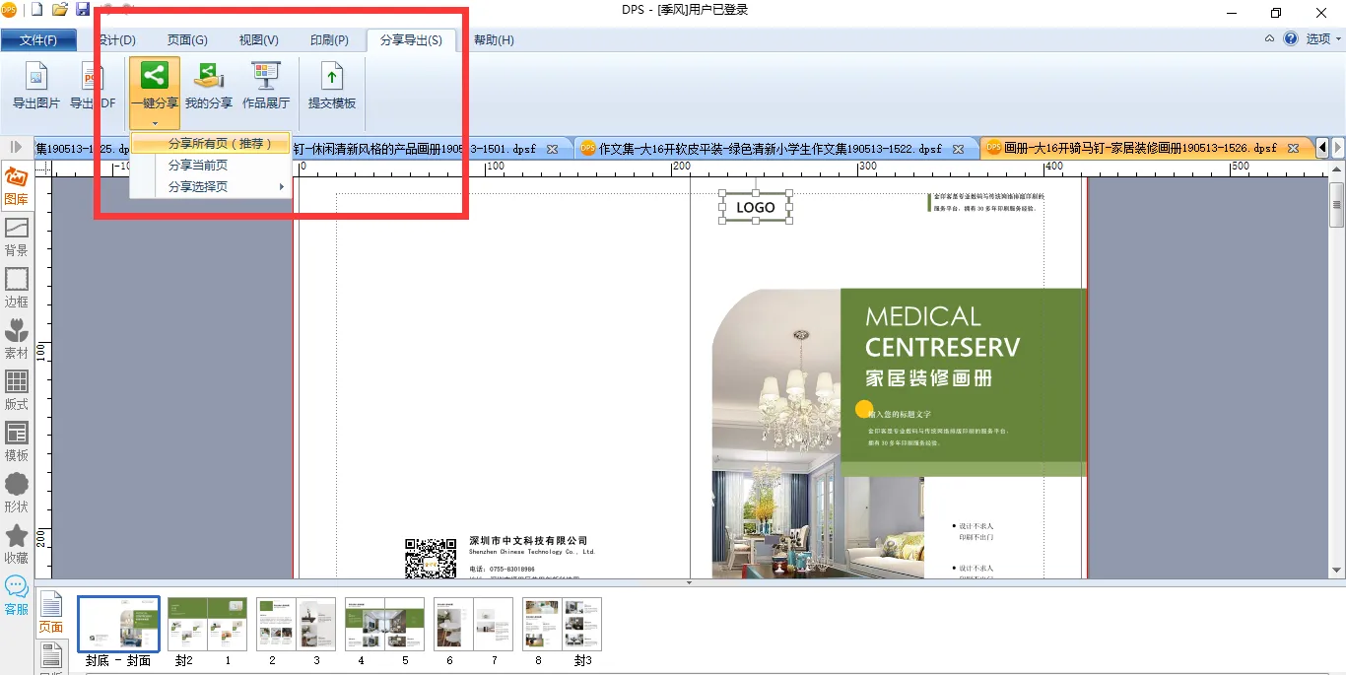Click the 深圳市中文科技有限公司 company text
This screenshot has width=1346, height=675.
528,540
